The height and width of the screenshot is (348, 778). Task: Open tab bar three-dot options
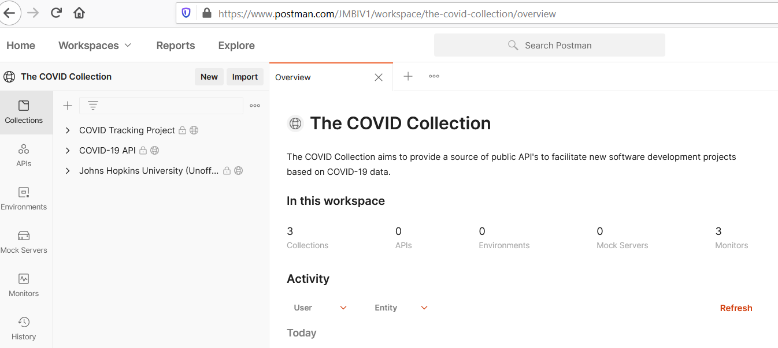434,76
